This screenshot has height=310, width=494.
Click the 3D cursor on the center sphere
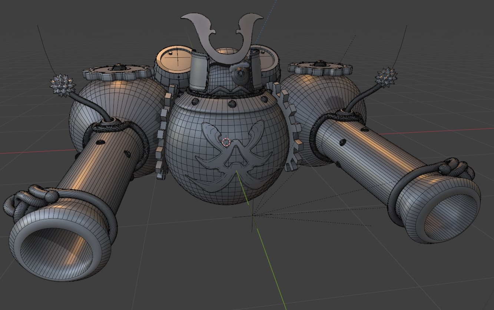226,141
